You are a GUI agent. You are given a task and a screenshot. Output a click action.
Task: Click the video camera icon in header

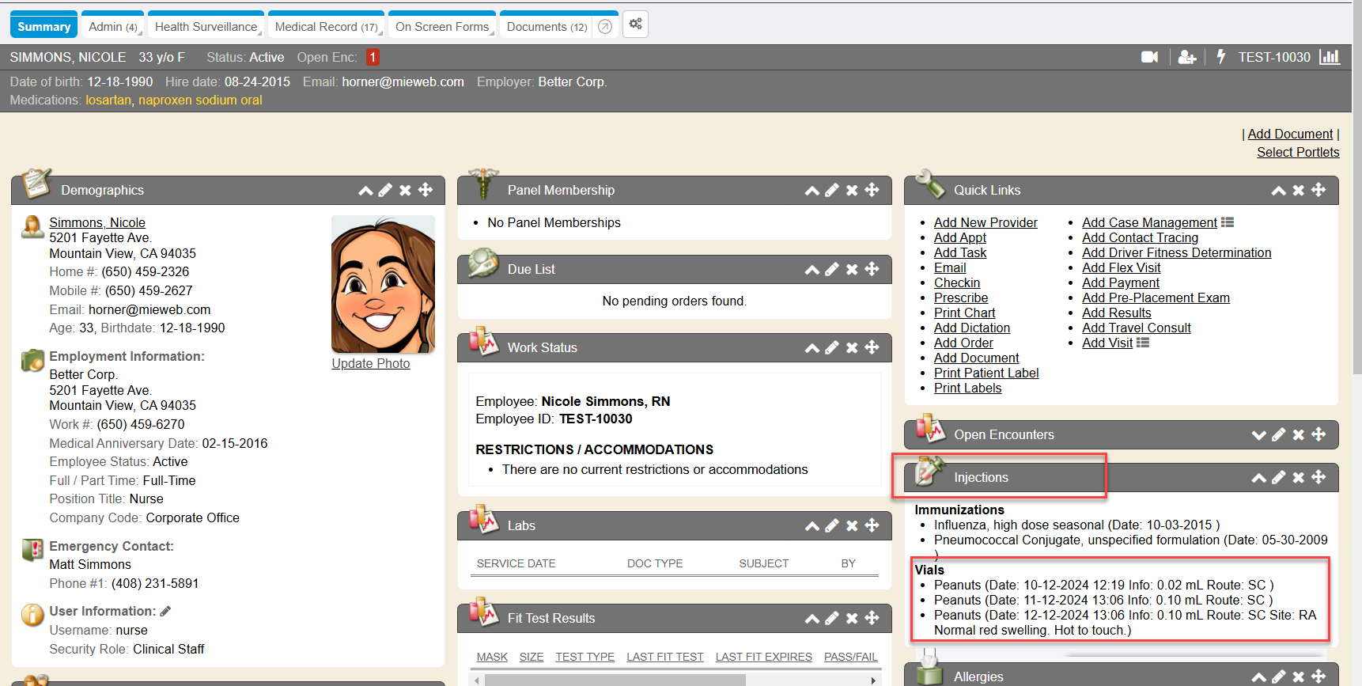point(1149,57)
